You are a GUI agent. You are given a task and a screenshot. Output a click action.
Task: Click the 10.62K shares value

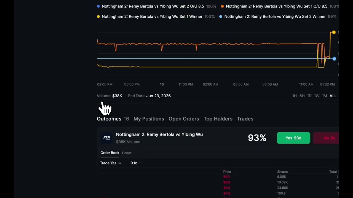pos(282,182)
